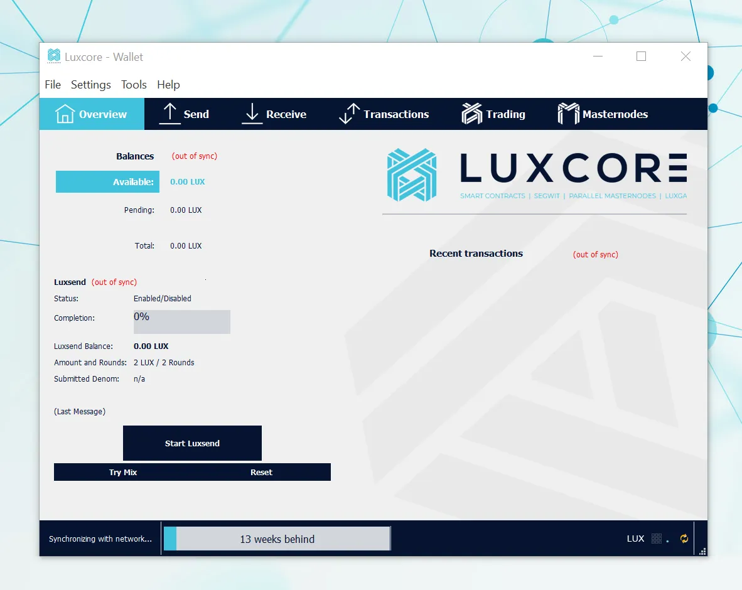Click the grid icon in status bar
742x590 pixels.
(657, 539)
